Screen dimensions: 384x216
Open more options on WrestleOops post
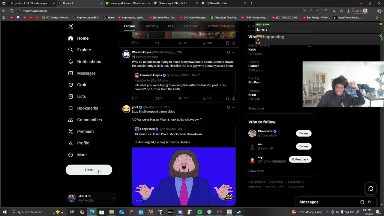pos(234,52)
